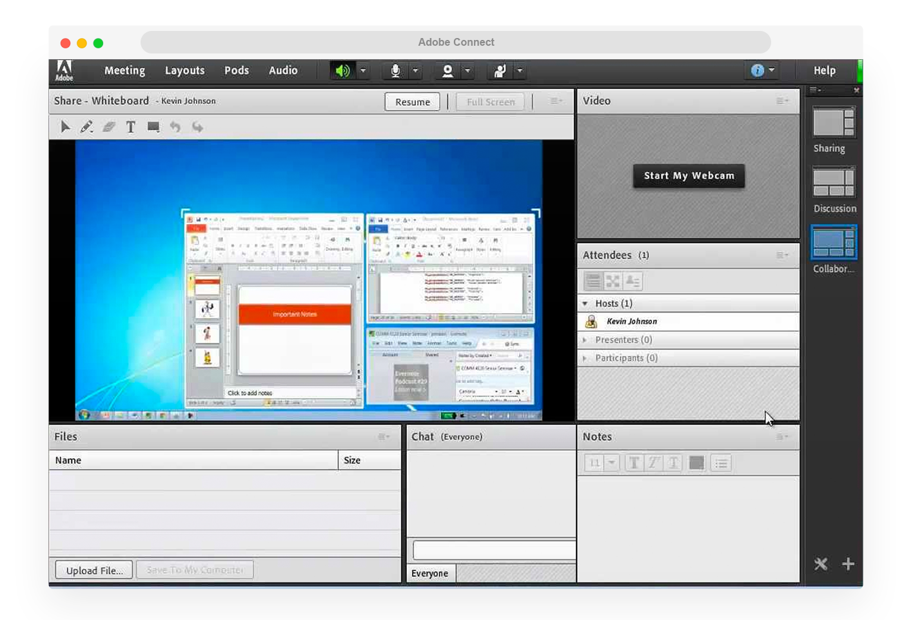Click the Resume button in Share pod
913x620 pixels.
tap(413, 102)
